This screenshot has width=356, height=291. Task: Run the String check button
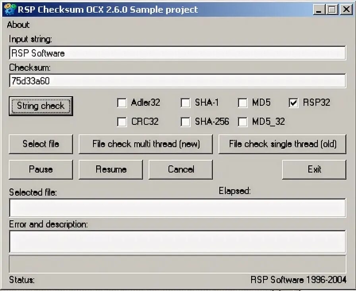(x=41, y=106)
